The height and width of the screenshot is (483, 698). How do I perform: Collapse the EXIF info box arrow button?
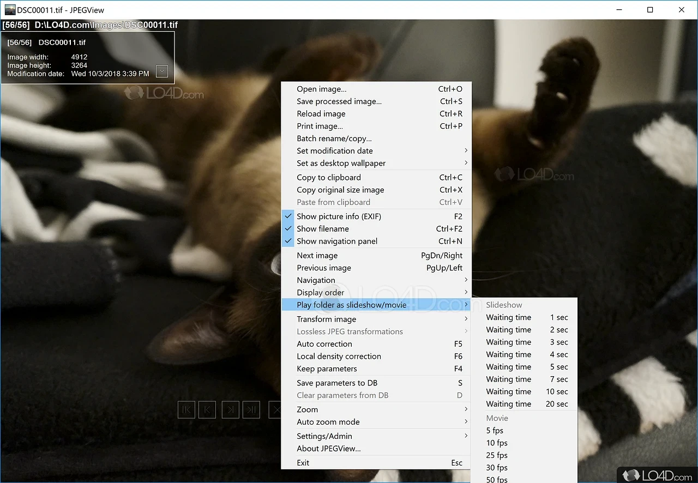[x=161, y=71]
